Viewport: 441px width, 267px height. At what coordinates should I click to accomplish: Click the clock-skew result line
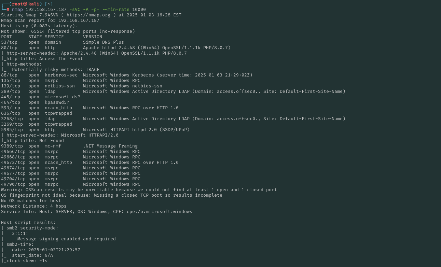coord(25,261)
